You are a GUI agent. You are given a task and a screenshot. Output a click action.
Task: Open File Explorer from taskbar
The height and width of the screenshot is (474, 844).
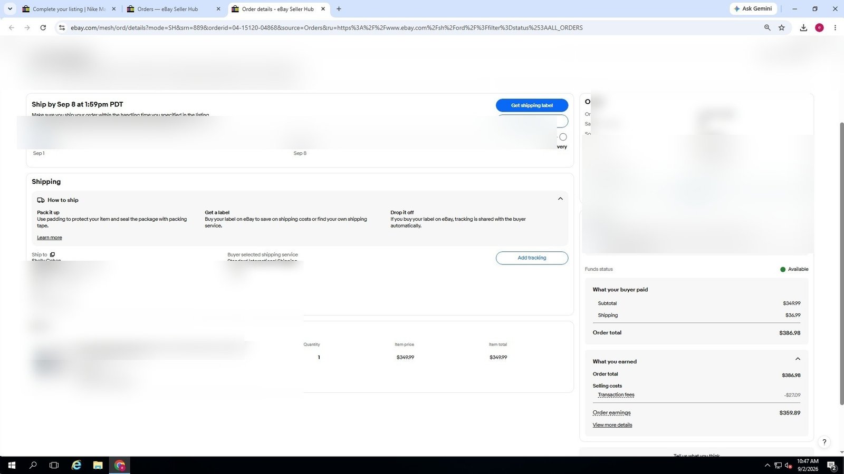(x=98, y=466)
